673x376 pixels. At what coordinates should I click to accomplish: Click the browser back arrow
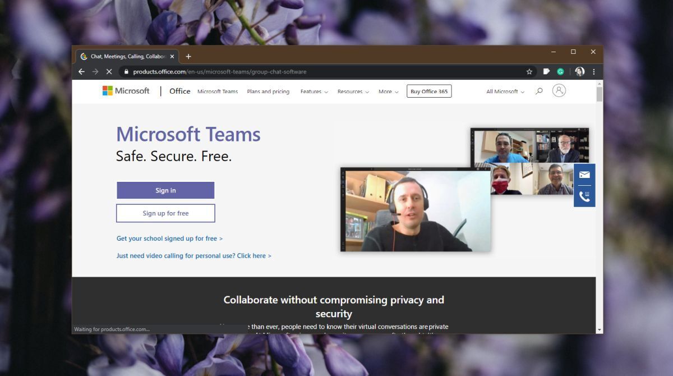pyautogui.click(x=81, y=72)
